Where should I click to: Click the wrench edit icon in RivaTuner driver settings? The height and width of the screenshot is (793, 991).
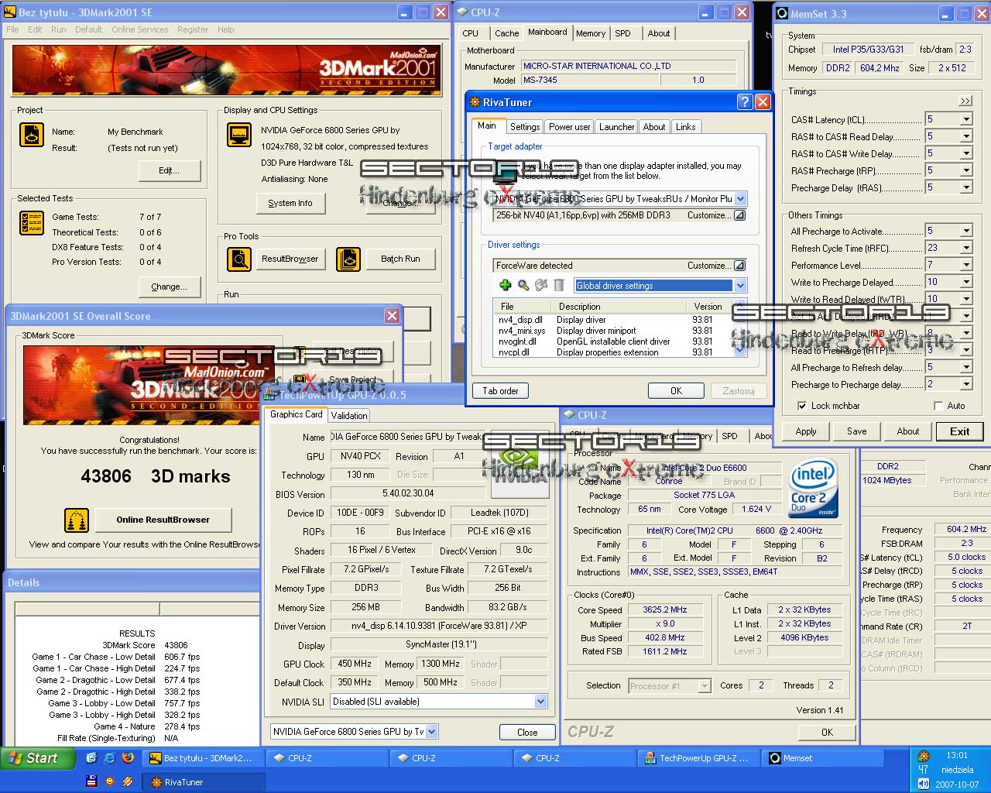coord(541,286)
